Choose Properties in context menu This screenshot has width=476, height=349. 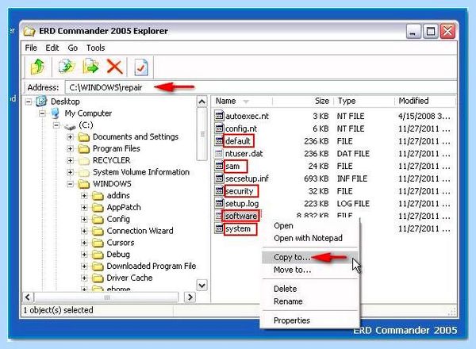309,320
